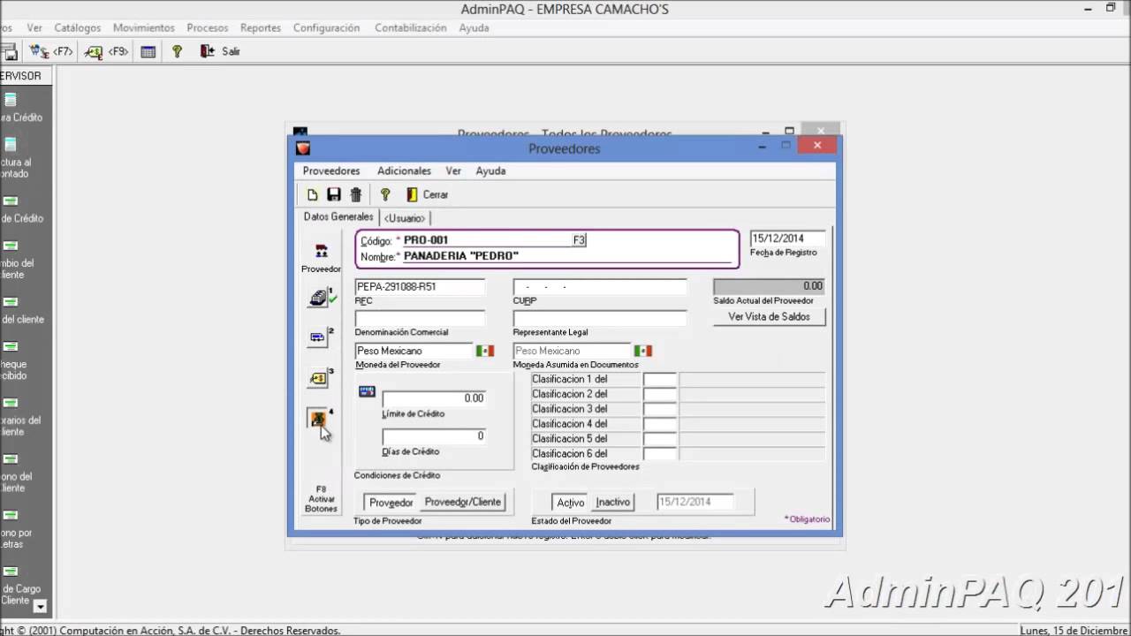Open Catálogos in main menu bar
Screen dimensions: 1131x636
(78, 27)
